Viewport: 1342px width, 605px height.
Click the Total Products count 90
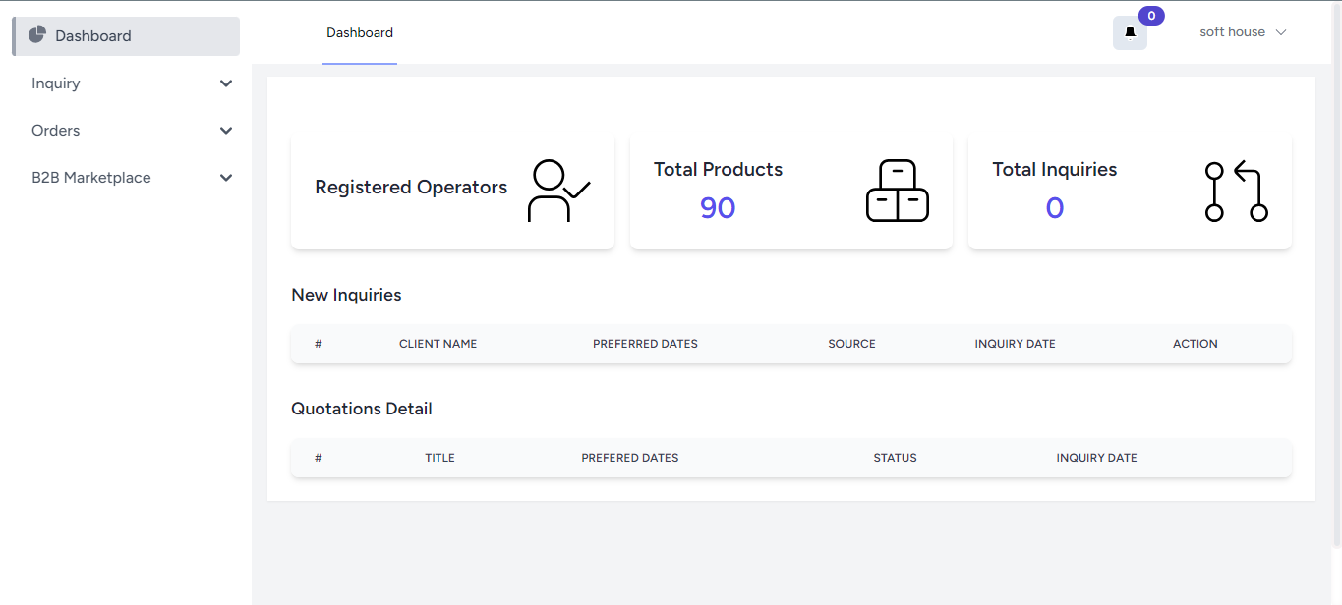[718, 208]
